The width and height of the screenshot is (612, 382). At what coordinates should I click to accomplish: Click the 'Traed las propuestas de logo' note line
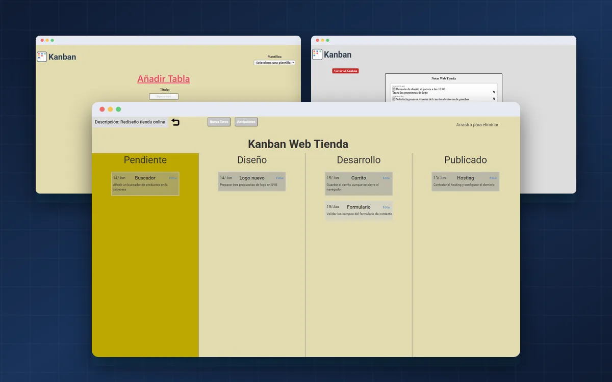coord(410,93)
